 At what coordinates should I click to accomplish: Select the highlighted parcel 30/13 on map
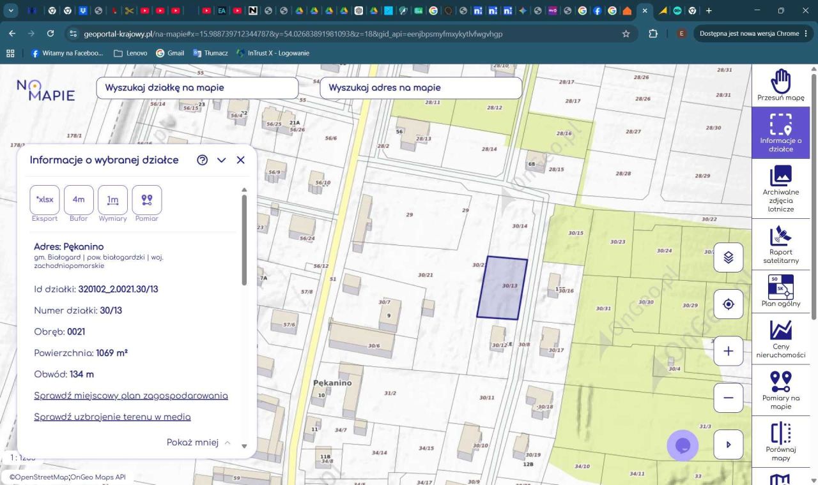[502, 287]
